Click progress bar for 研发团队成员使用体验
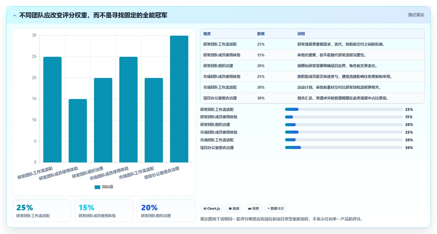This screenshot has width=437, height=234. 344,117
